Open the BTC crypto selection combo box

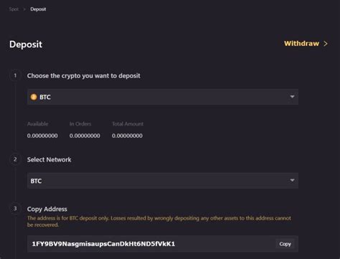point(163,97)
